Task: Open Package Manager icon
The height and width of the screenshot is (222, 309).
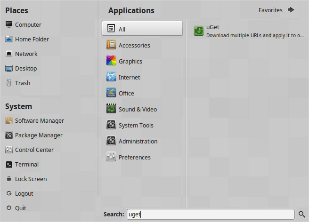Action: pos(9,135)
